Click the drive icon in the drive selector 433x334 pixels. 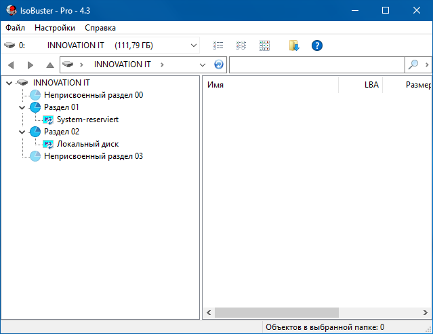point(9,45)
